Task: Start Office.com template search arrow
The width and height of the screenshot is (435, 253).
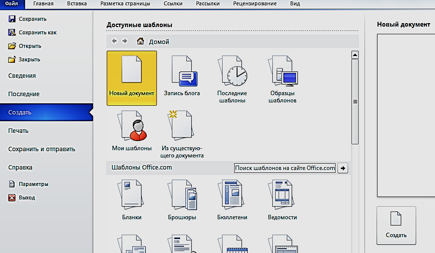Action: [343, 168]
